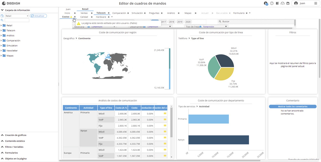Close the Comparación tab

(128, 13)
